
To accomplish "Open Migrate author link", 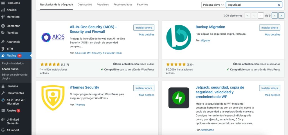I will (x=205, y=41).
